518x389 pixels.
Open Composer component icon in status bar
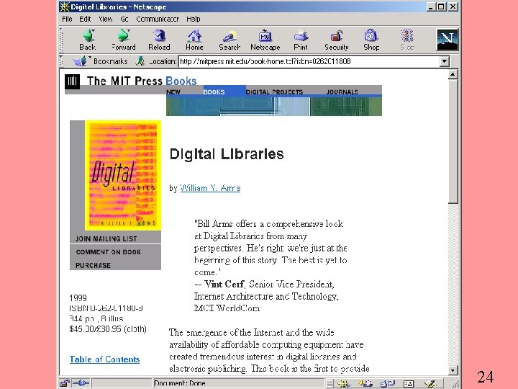(430, 384)
